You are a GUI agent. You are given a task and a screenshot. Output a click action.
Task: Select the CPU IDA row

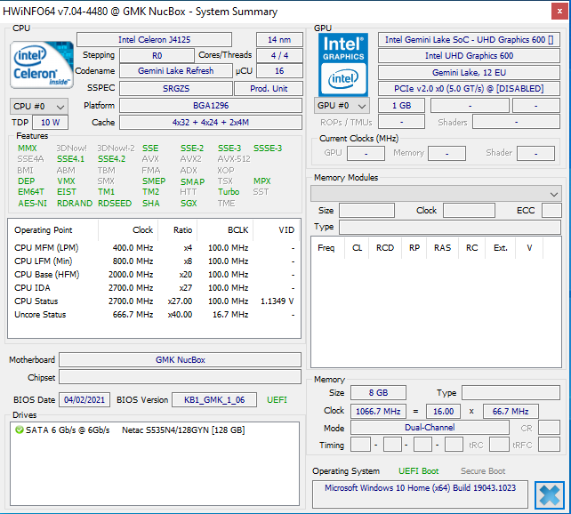click(155, 288)
